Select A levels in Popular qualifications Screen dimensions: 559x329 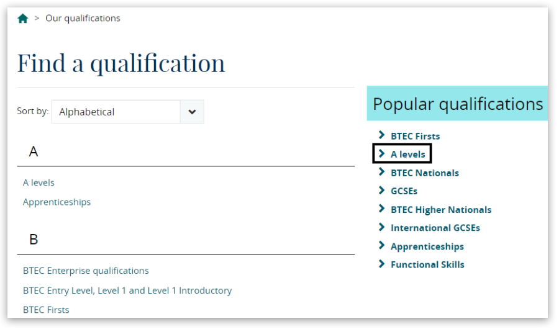pyautogui.click(x=407, y=154)
